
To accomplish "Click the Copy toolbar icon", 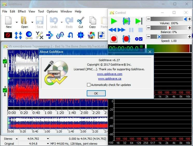I will tap(92, 20).
